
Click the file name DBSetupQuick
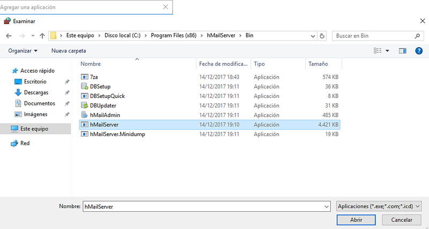click(x=107, y=96)
